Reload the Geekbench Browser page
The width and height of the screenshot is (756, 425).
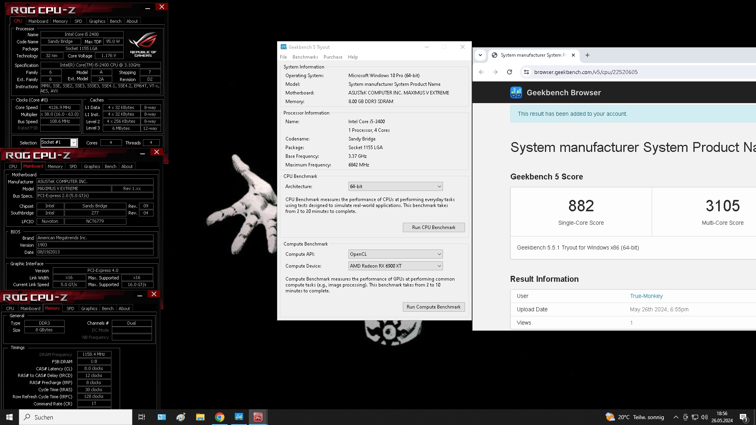point(510,72)
